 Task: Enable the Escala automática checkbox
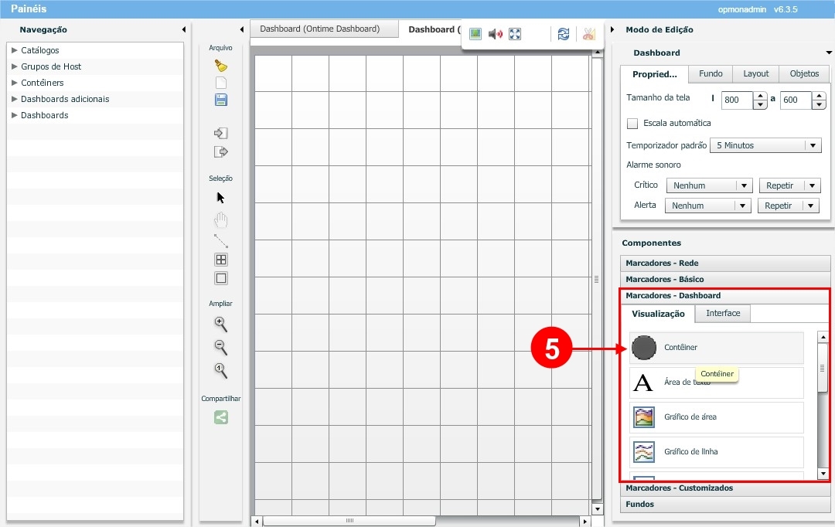[632, 124]
